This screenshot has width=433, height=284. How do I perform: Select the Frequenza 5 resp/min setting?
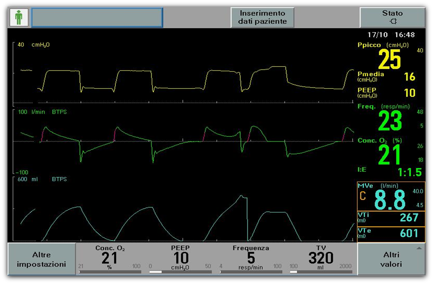[x=251, y=258]
